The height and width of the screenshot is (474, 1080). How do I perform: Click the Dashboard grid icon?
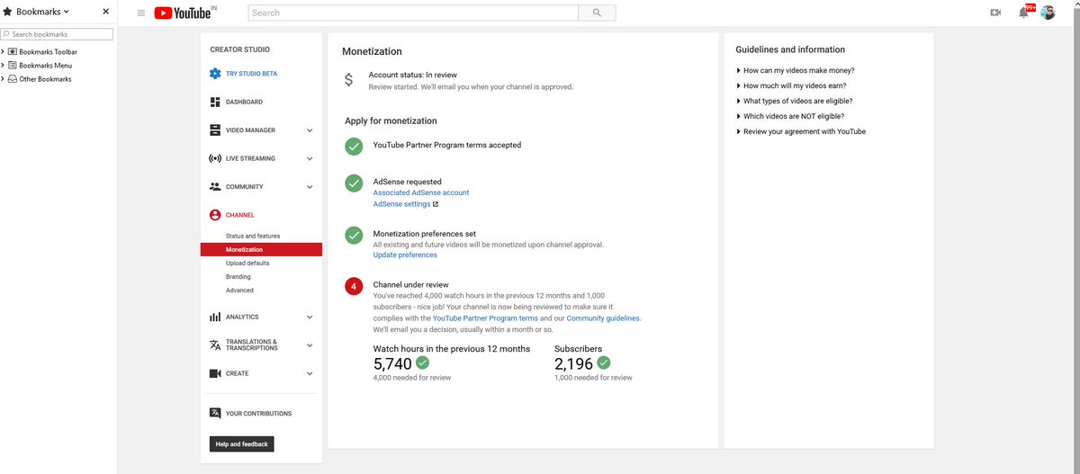point(215,102)
